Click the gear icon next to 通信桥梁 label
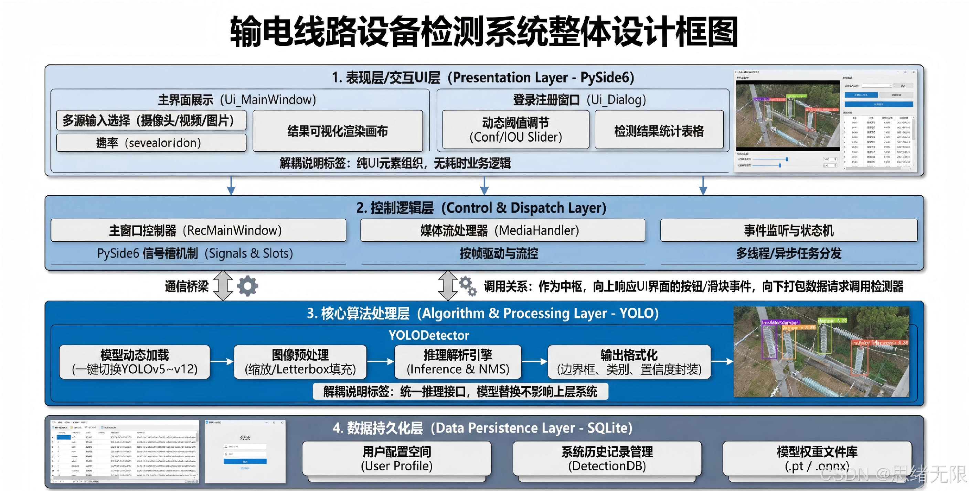969x491 pixels. [x=247, y=286]
